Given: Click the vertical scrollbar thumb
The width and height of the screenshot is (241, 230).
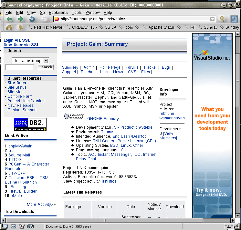Looking at the screenshot, I should (x=238, y=80).
